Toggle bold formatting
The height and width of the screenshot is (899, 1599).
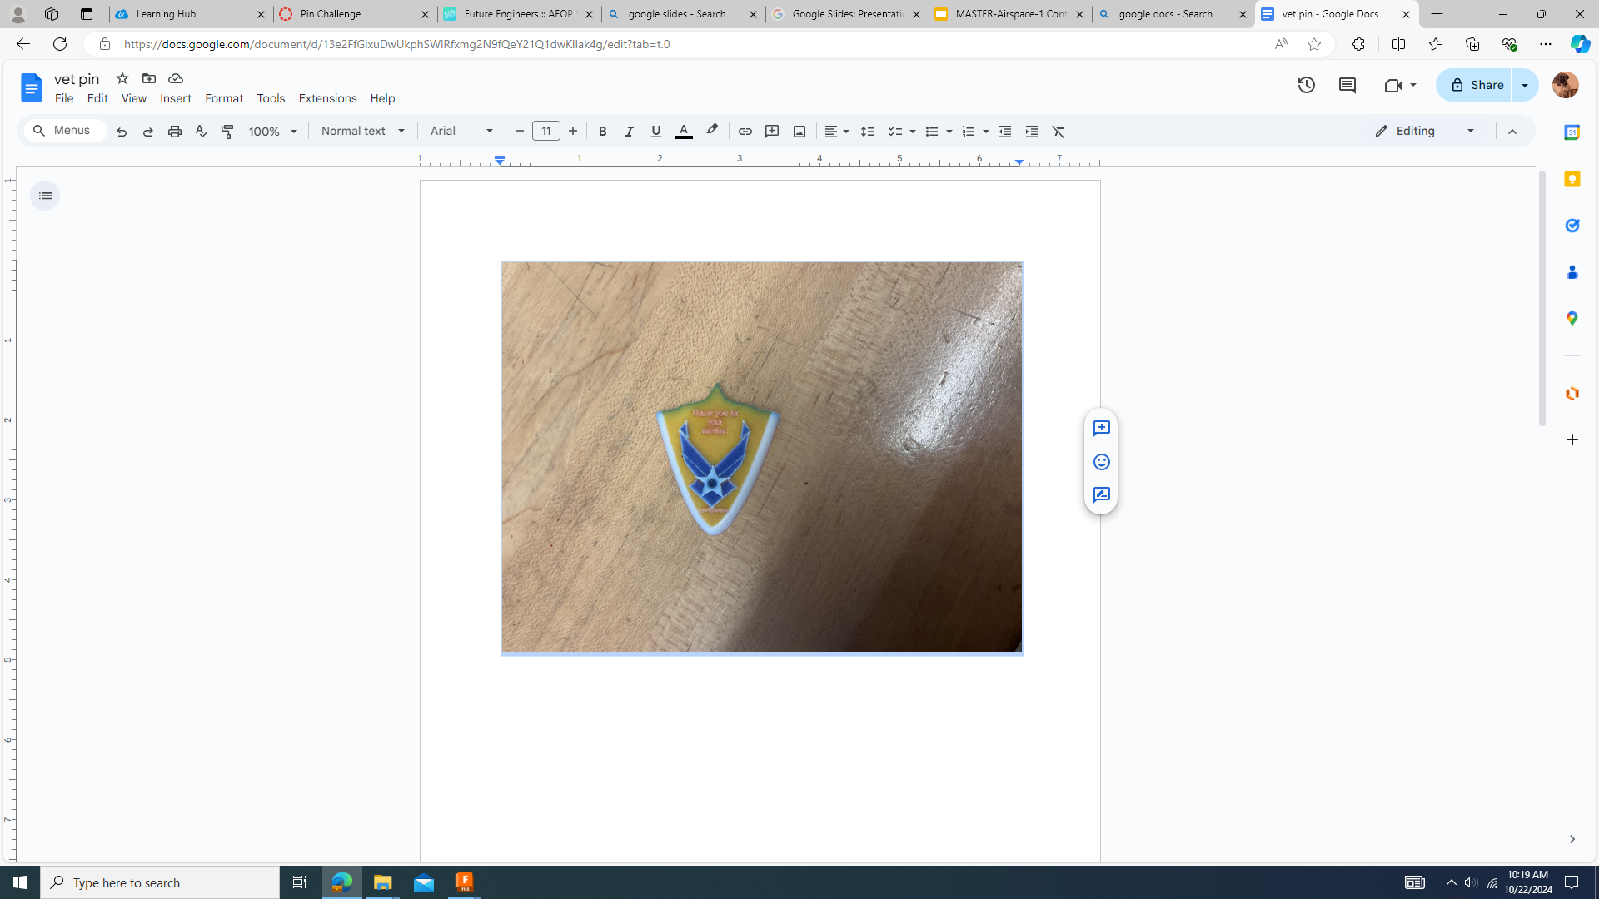603,132
